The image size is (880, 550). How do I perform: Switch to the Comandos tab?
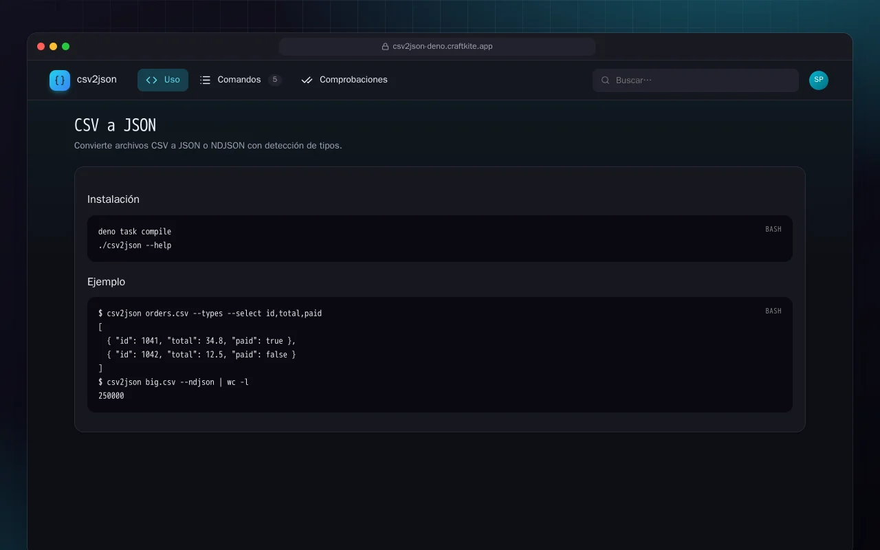(x=241, y=80)
